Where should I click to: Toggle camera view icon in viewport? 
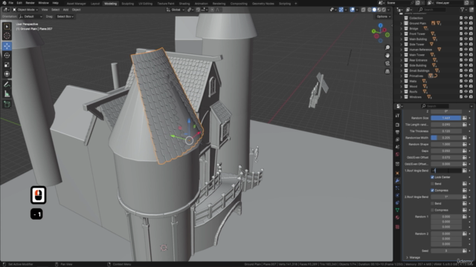tap(387, 63)
